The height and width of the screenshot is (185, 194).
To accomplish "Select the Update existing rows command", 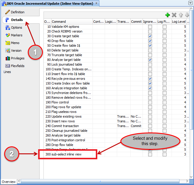I will click(66, 116).
